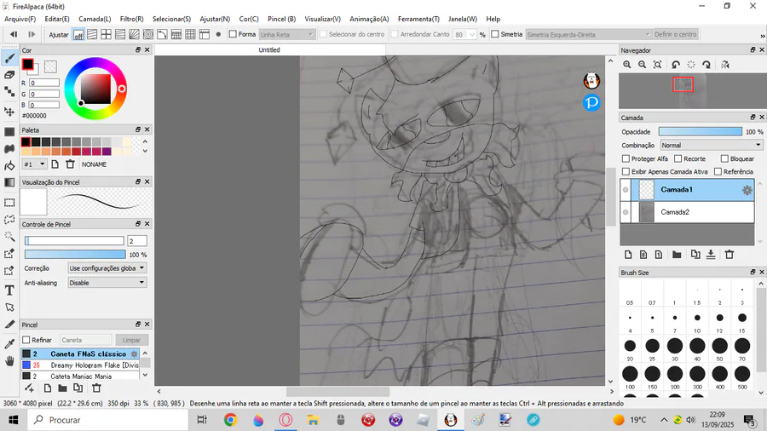Adjust layer Opacidade slider
The width and height of the screenshot is (767, 431).
[700, 131]
